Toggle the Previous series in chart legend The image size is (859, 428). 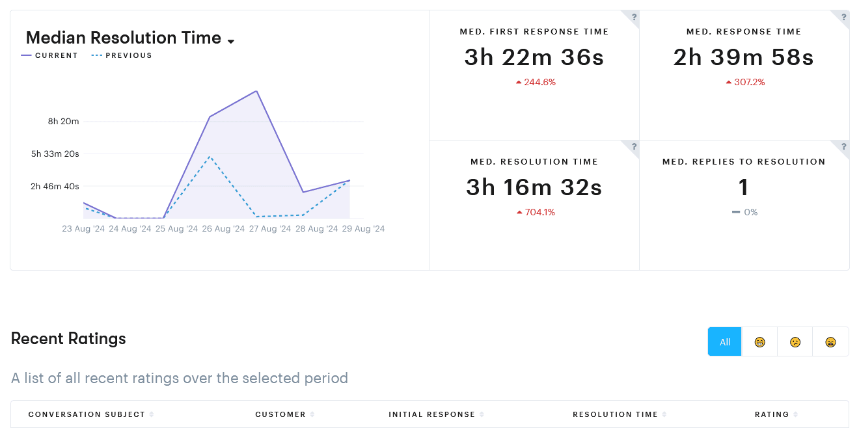(122, 56)
